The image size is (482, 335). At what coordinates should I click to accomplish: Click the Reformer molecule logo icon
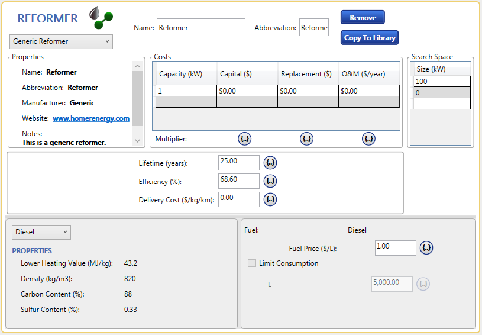click(x=101, y=18)
